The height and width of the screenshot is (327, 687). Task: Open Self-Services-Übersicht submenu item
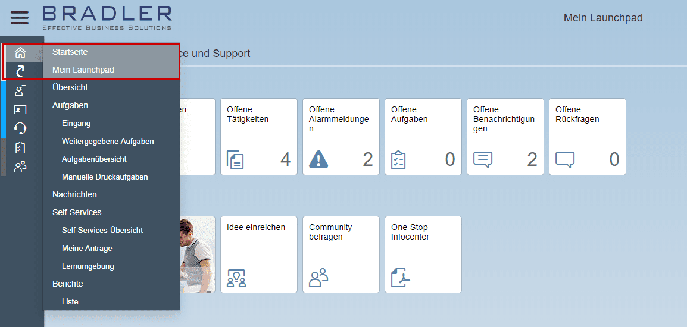click(x=111, y=230)
